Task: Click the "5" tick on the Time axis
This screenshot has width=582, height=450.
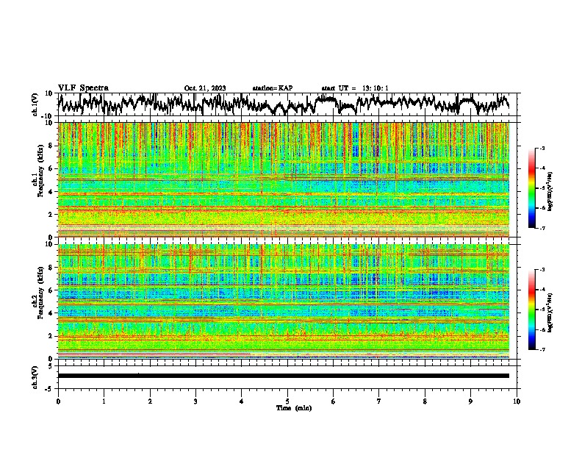Action: click(x=287, y=401)
